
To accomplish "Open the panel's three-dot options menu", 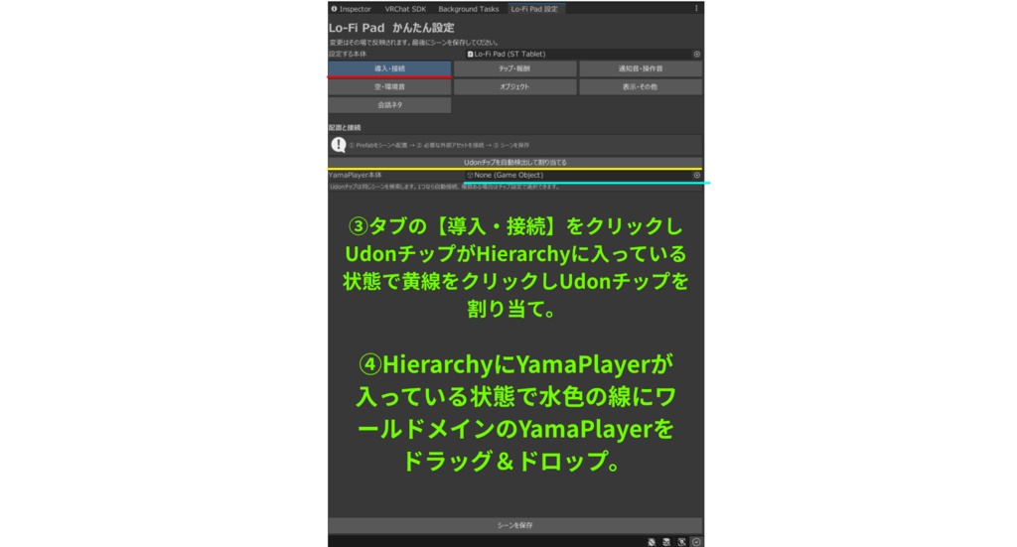I will (696, 8).
